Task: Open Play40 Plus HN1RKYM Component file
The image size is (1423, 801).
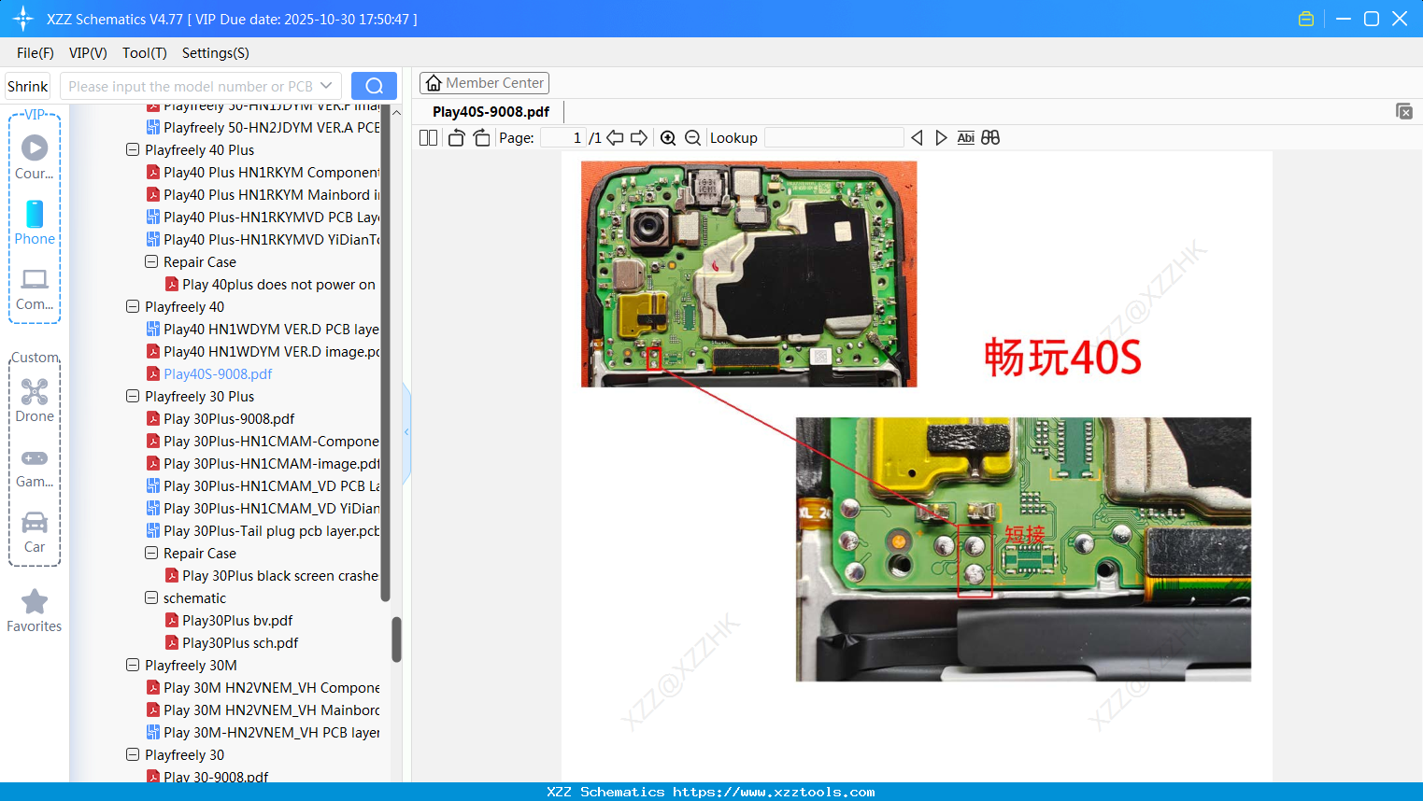Action: tap(271, 172)
